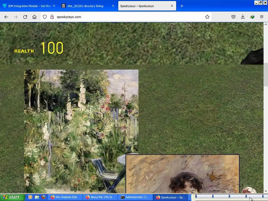Show the insecure connection lock info
Image resolution: width=268 pixels, height=201 pixels.
pyautogui.click(x=52, y=17)
